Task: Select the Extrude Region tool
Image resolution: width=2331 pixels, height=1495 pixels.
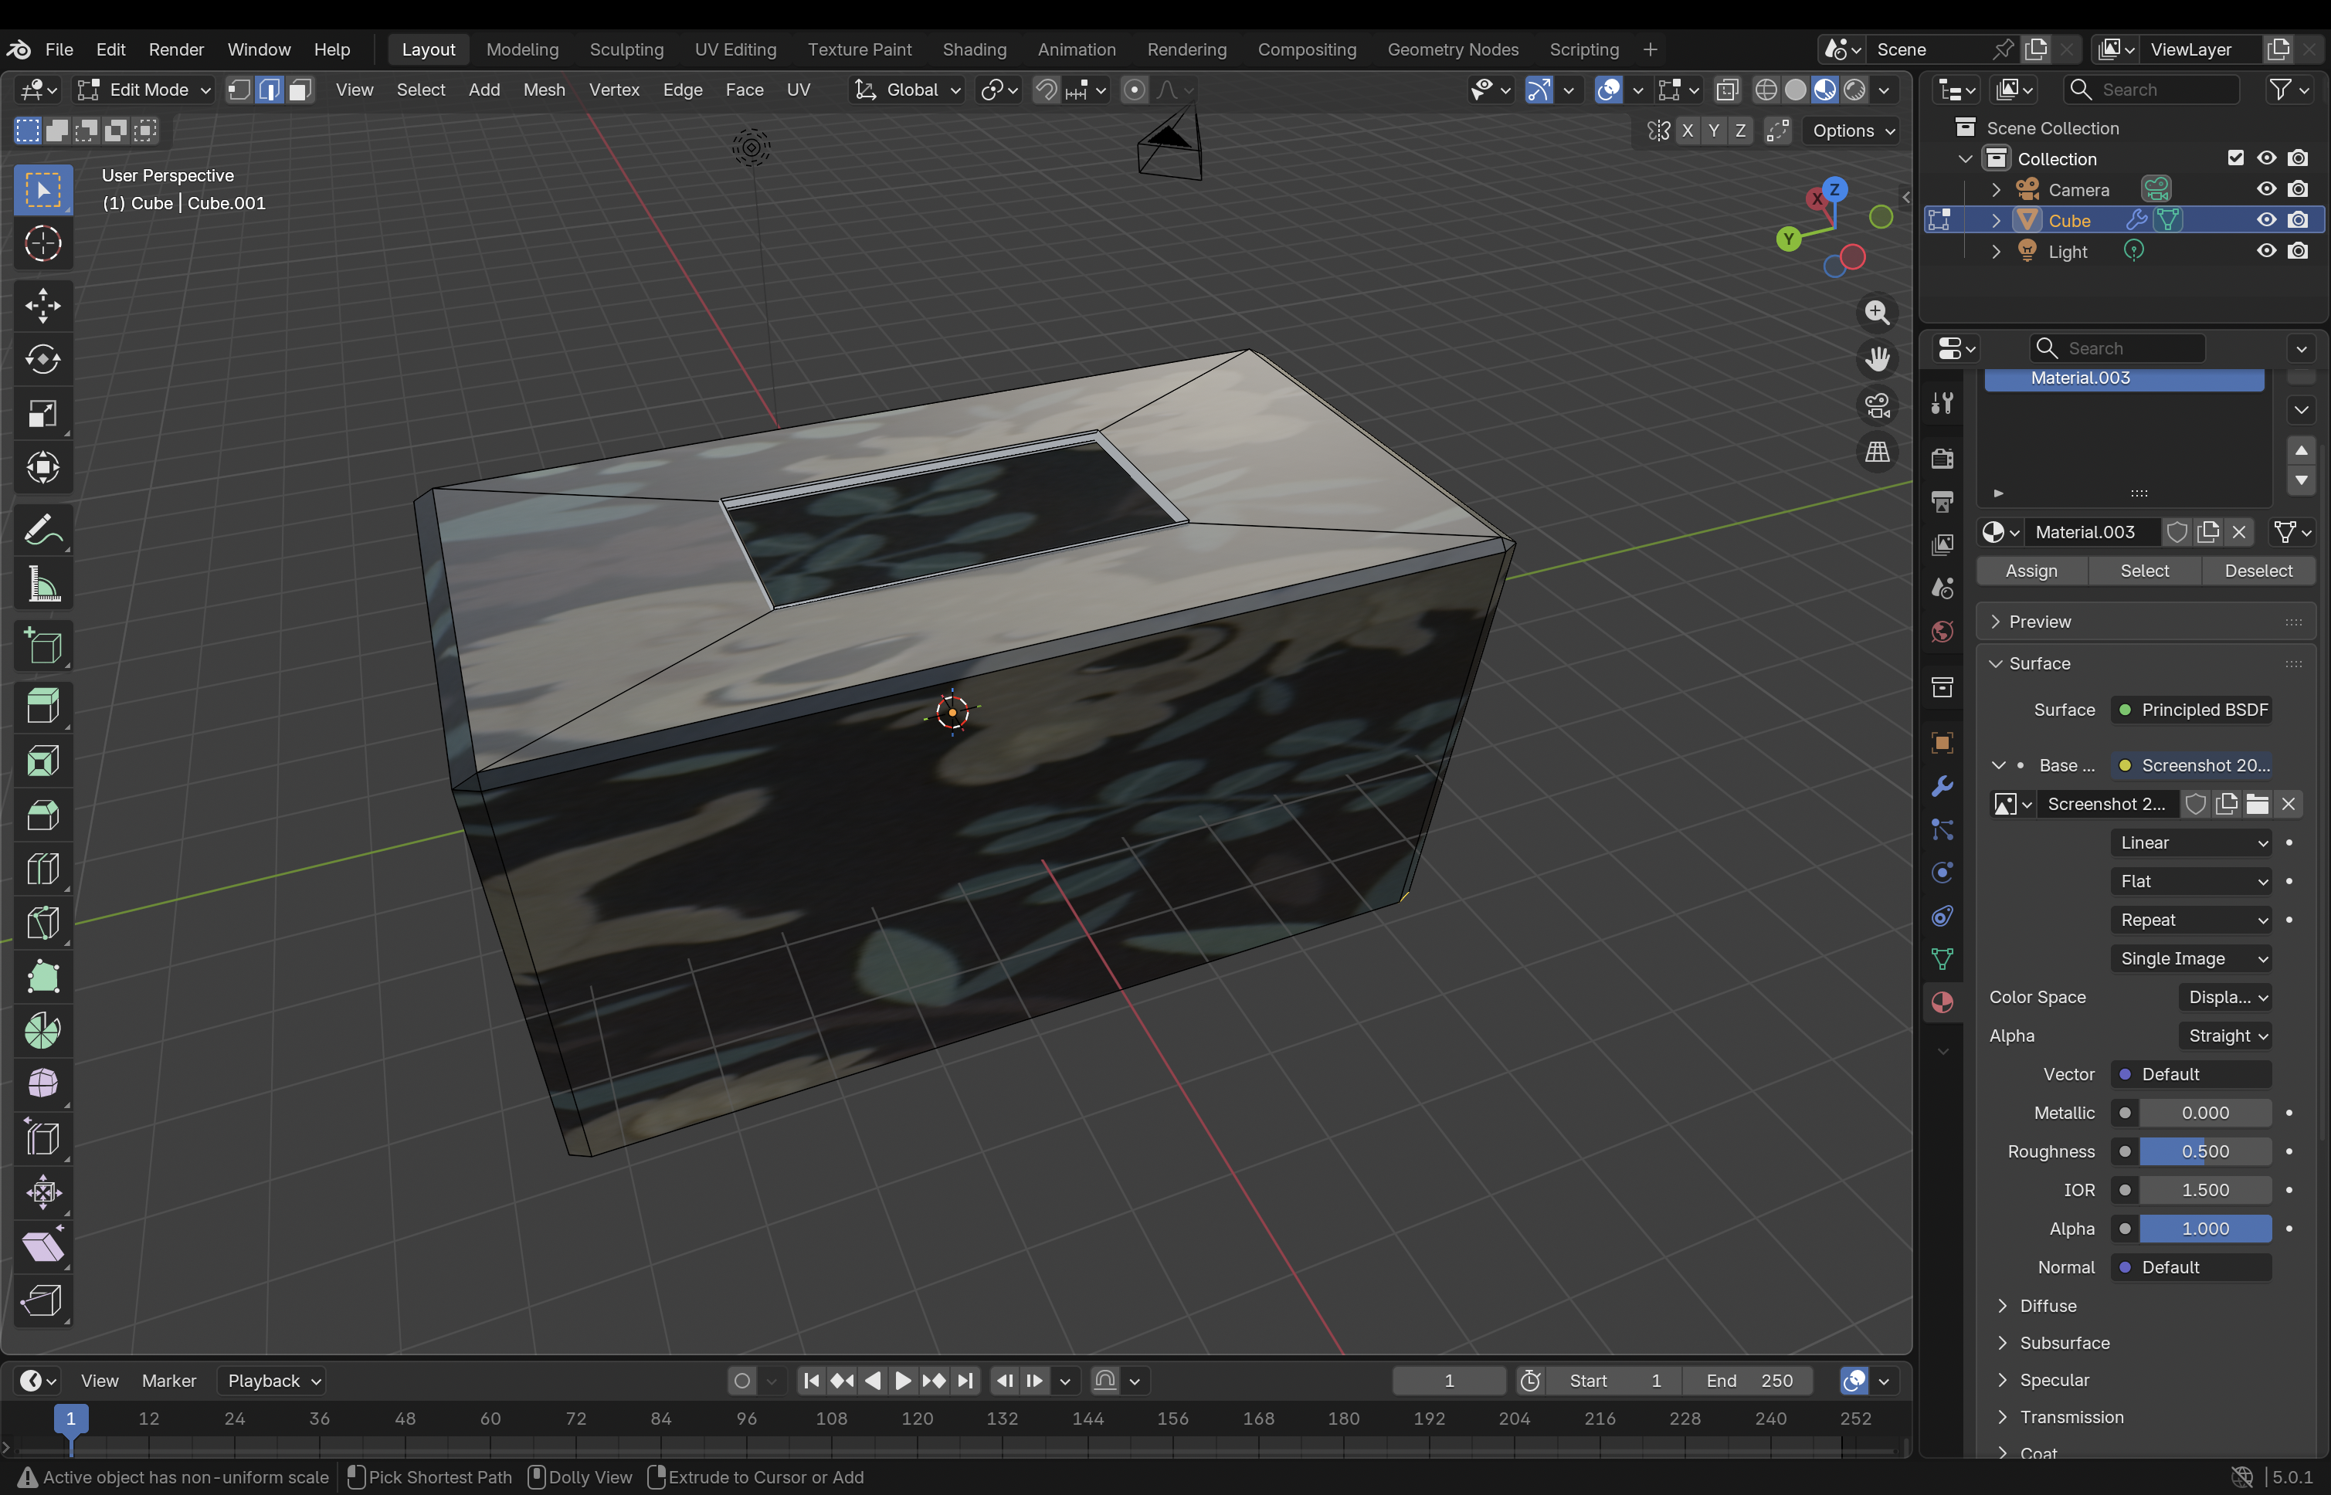Action: (x=42, y=706)
